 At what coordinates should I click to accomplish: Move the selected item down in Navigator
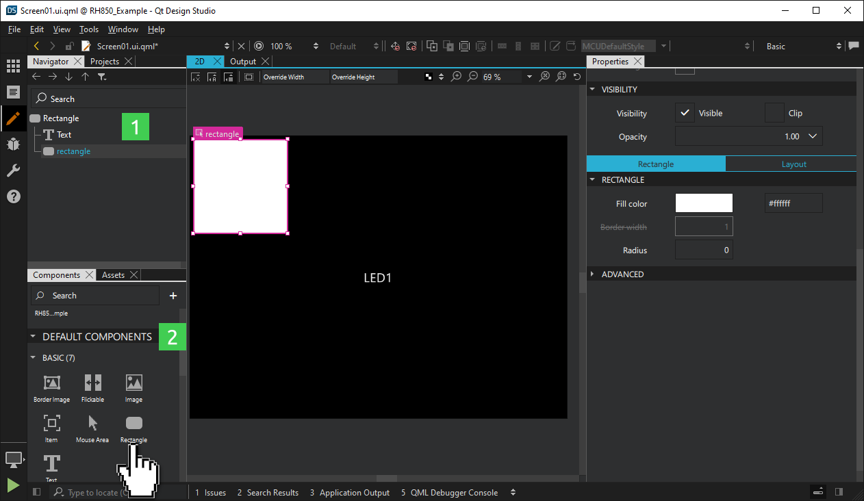point(68,77)
